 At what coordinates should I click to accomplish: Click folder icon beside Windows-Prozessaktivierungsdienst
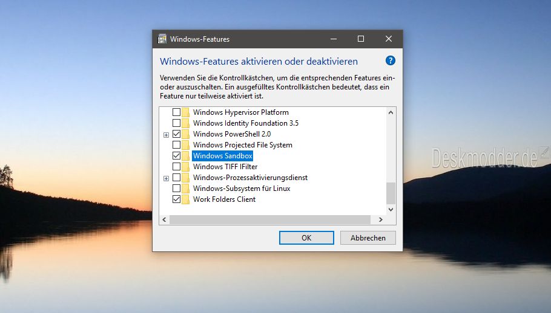(x=185, y=178)
